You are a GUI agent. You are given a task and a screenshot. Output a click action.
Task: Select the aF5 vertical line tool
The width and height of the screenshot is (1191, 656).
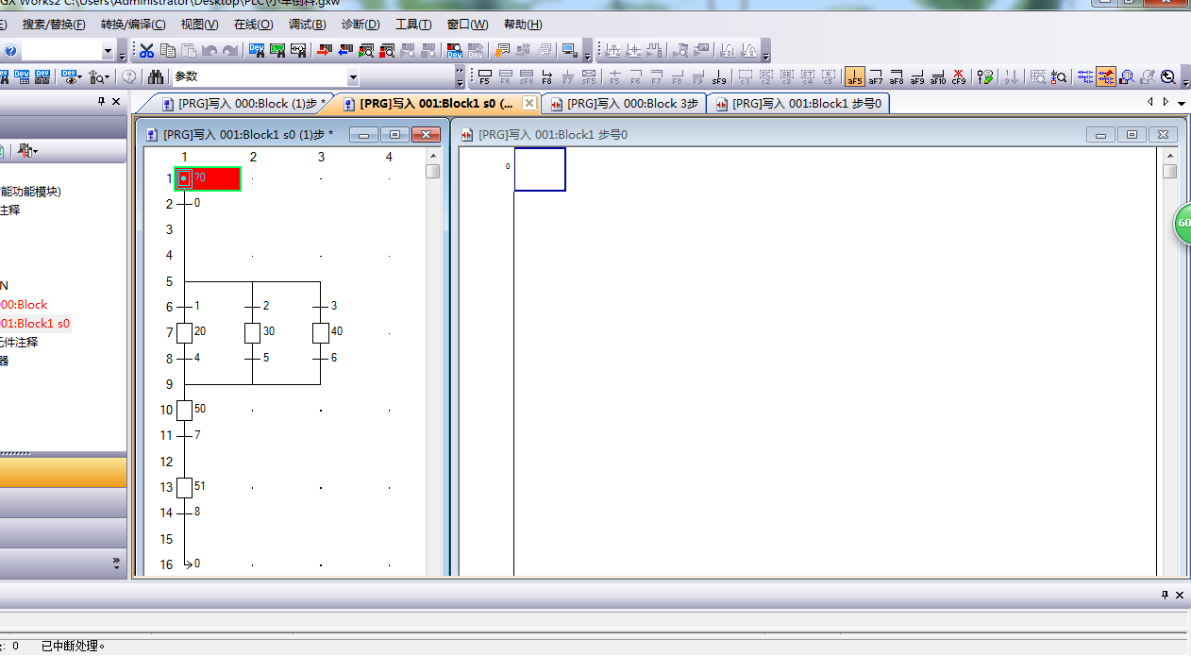click(x=854, y=77)
